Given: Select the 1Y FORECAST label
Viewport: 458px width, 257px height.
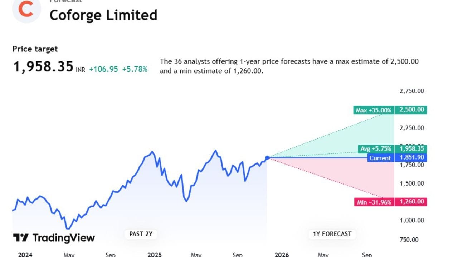Looking at the screenshot, I should click(x=332, y=234).
